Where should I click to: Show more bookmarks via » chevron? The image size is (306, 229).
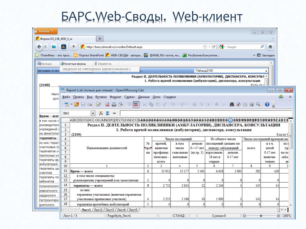pyautogui.click(x=254, y=55)
